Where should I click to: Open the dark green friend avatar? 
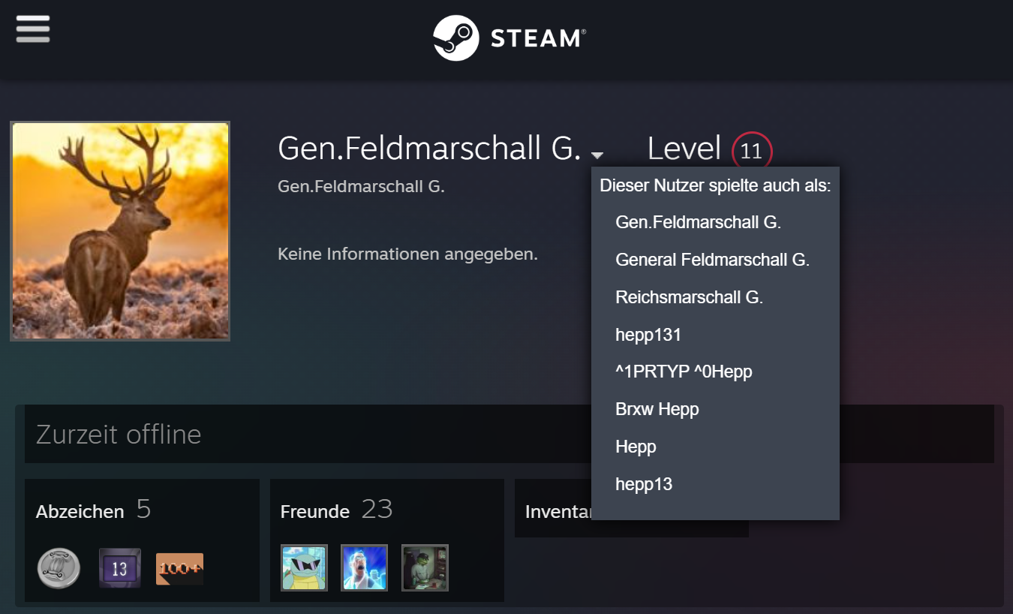[x=425, y=567]
